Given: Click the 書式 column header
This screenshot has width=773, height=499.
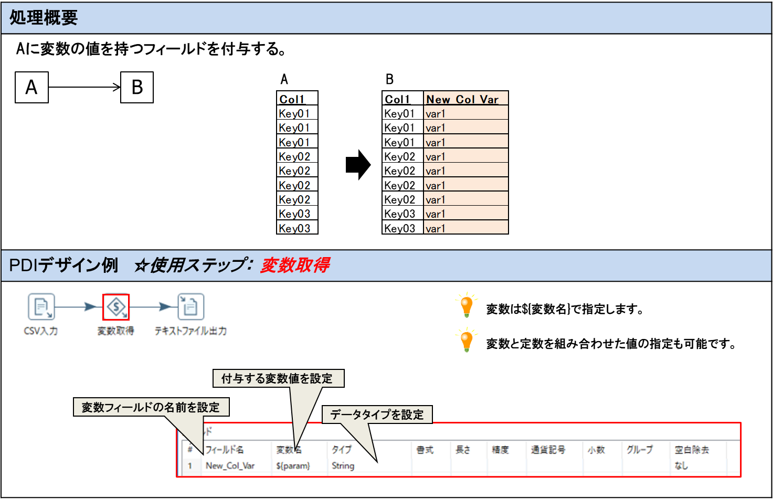Looking at the screenshot, I should coord(425,450).
